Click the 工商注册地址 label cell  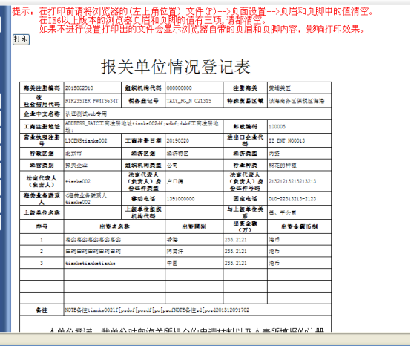42,127
